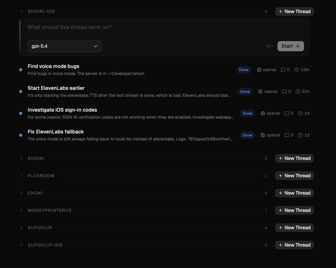
Task: Open the gpt-5.4 model dropdown
Action: click(64, 46)
